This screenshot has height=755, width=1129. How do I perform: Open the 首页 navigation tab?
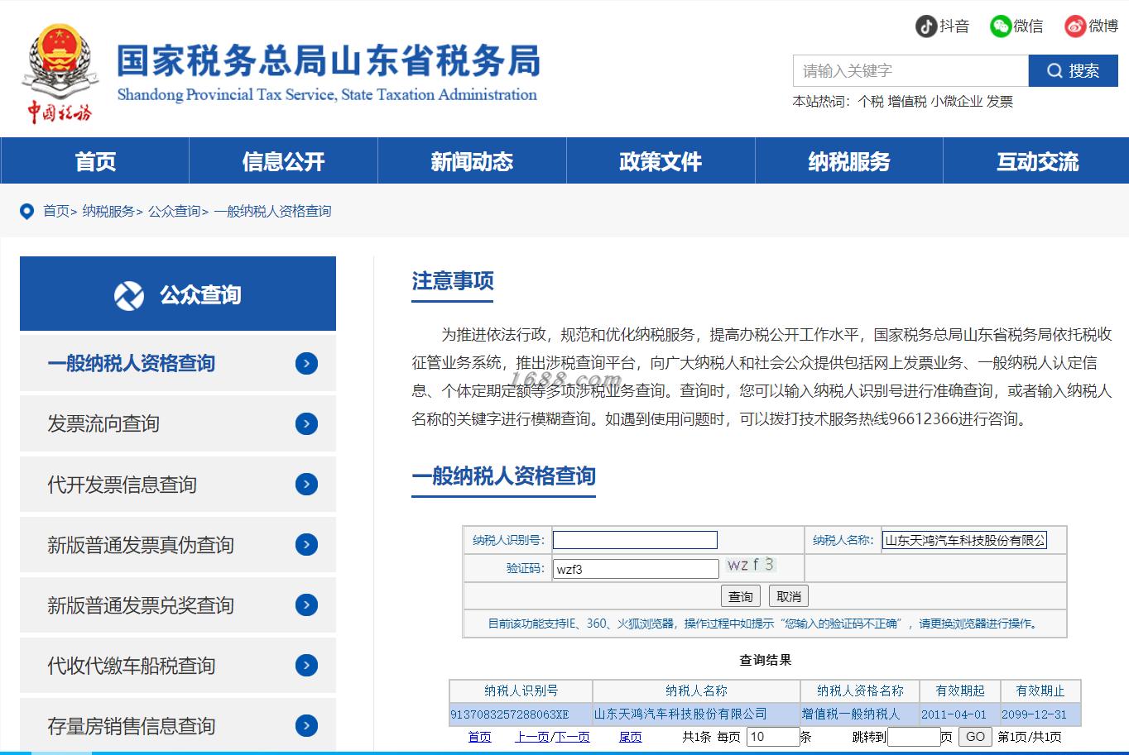(x=95, y=160)
